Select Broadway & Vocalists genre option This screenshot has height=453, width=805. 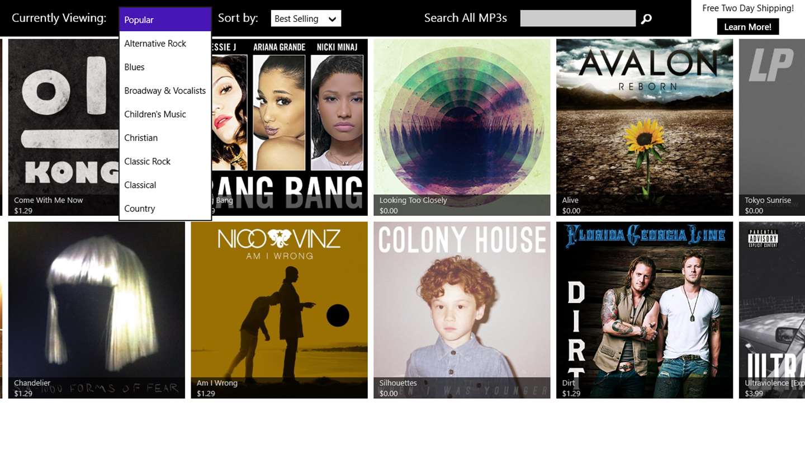tap(165, 91)
